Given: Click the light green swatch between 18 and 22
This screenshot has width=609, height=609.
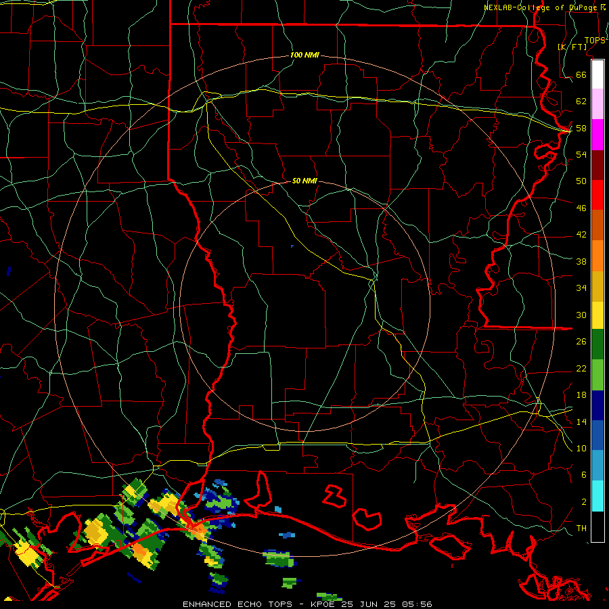Looking at the screenshot, I should 597,375.
